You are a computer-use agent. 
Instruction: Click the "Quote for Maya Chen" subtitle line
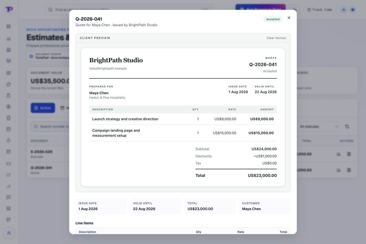[116, 25]
